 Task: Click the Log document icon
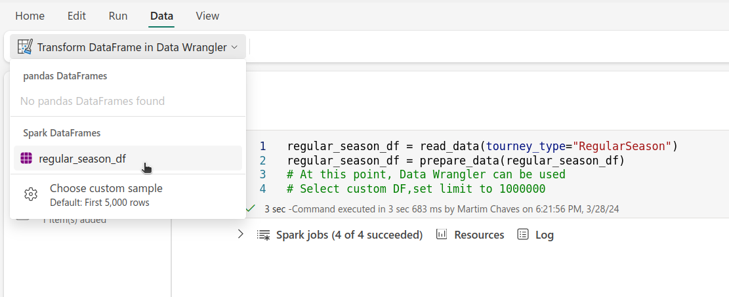[523, 235]
